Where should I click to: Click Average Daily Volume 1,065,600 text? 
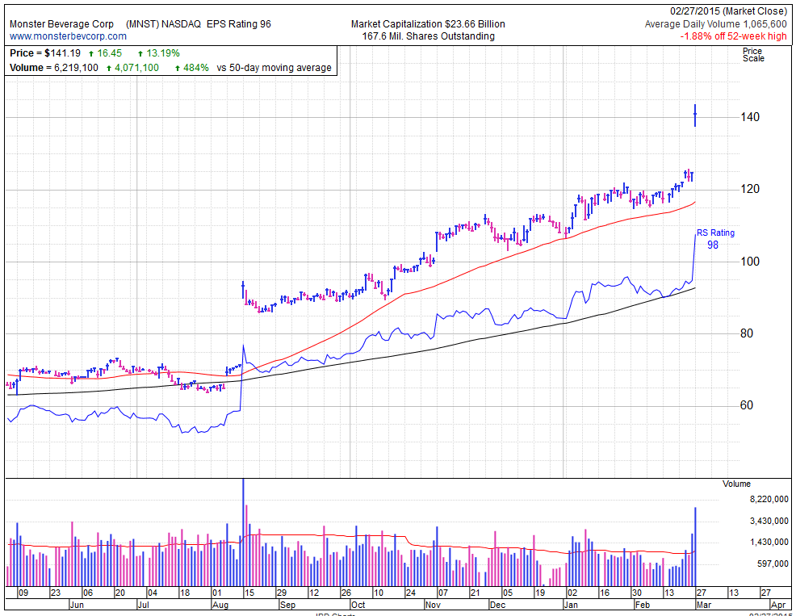coord(716,24)
